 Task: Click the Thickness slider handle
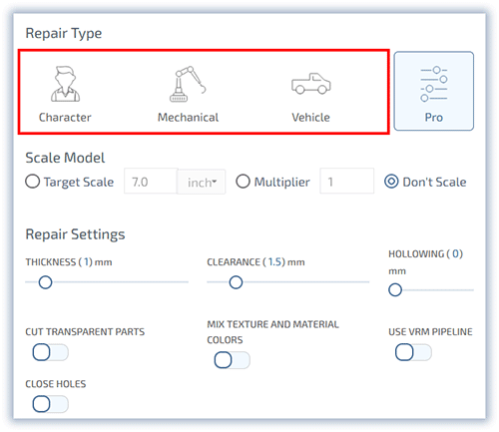[45, 282]
